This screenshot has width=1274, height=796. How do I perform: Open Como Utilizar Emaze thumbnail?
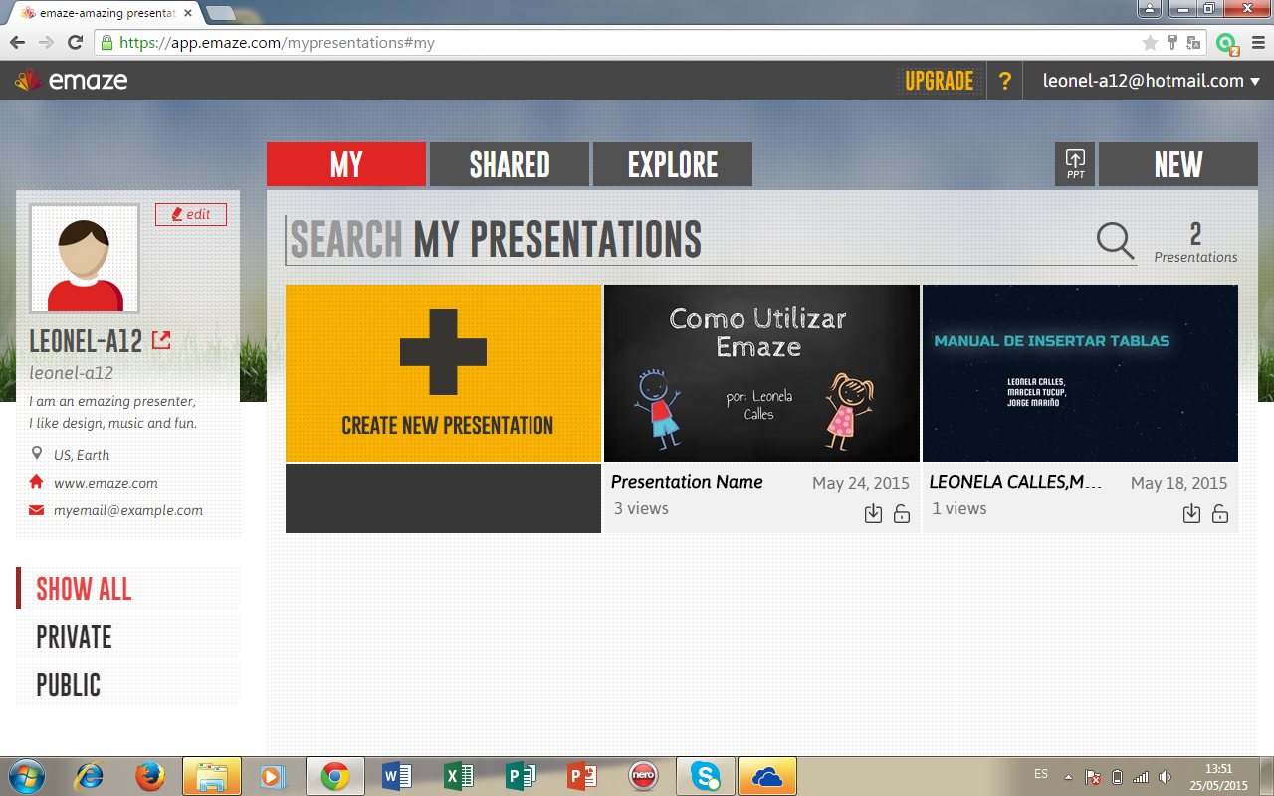[761, 373]
